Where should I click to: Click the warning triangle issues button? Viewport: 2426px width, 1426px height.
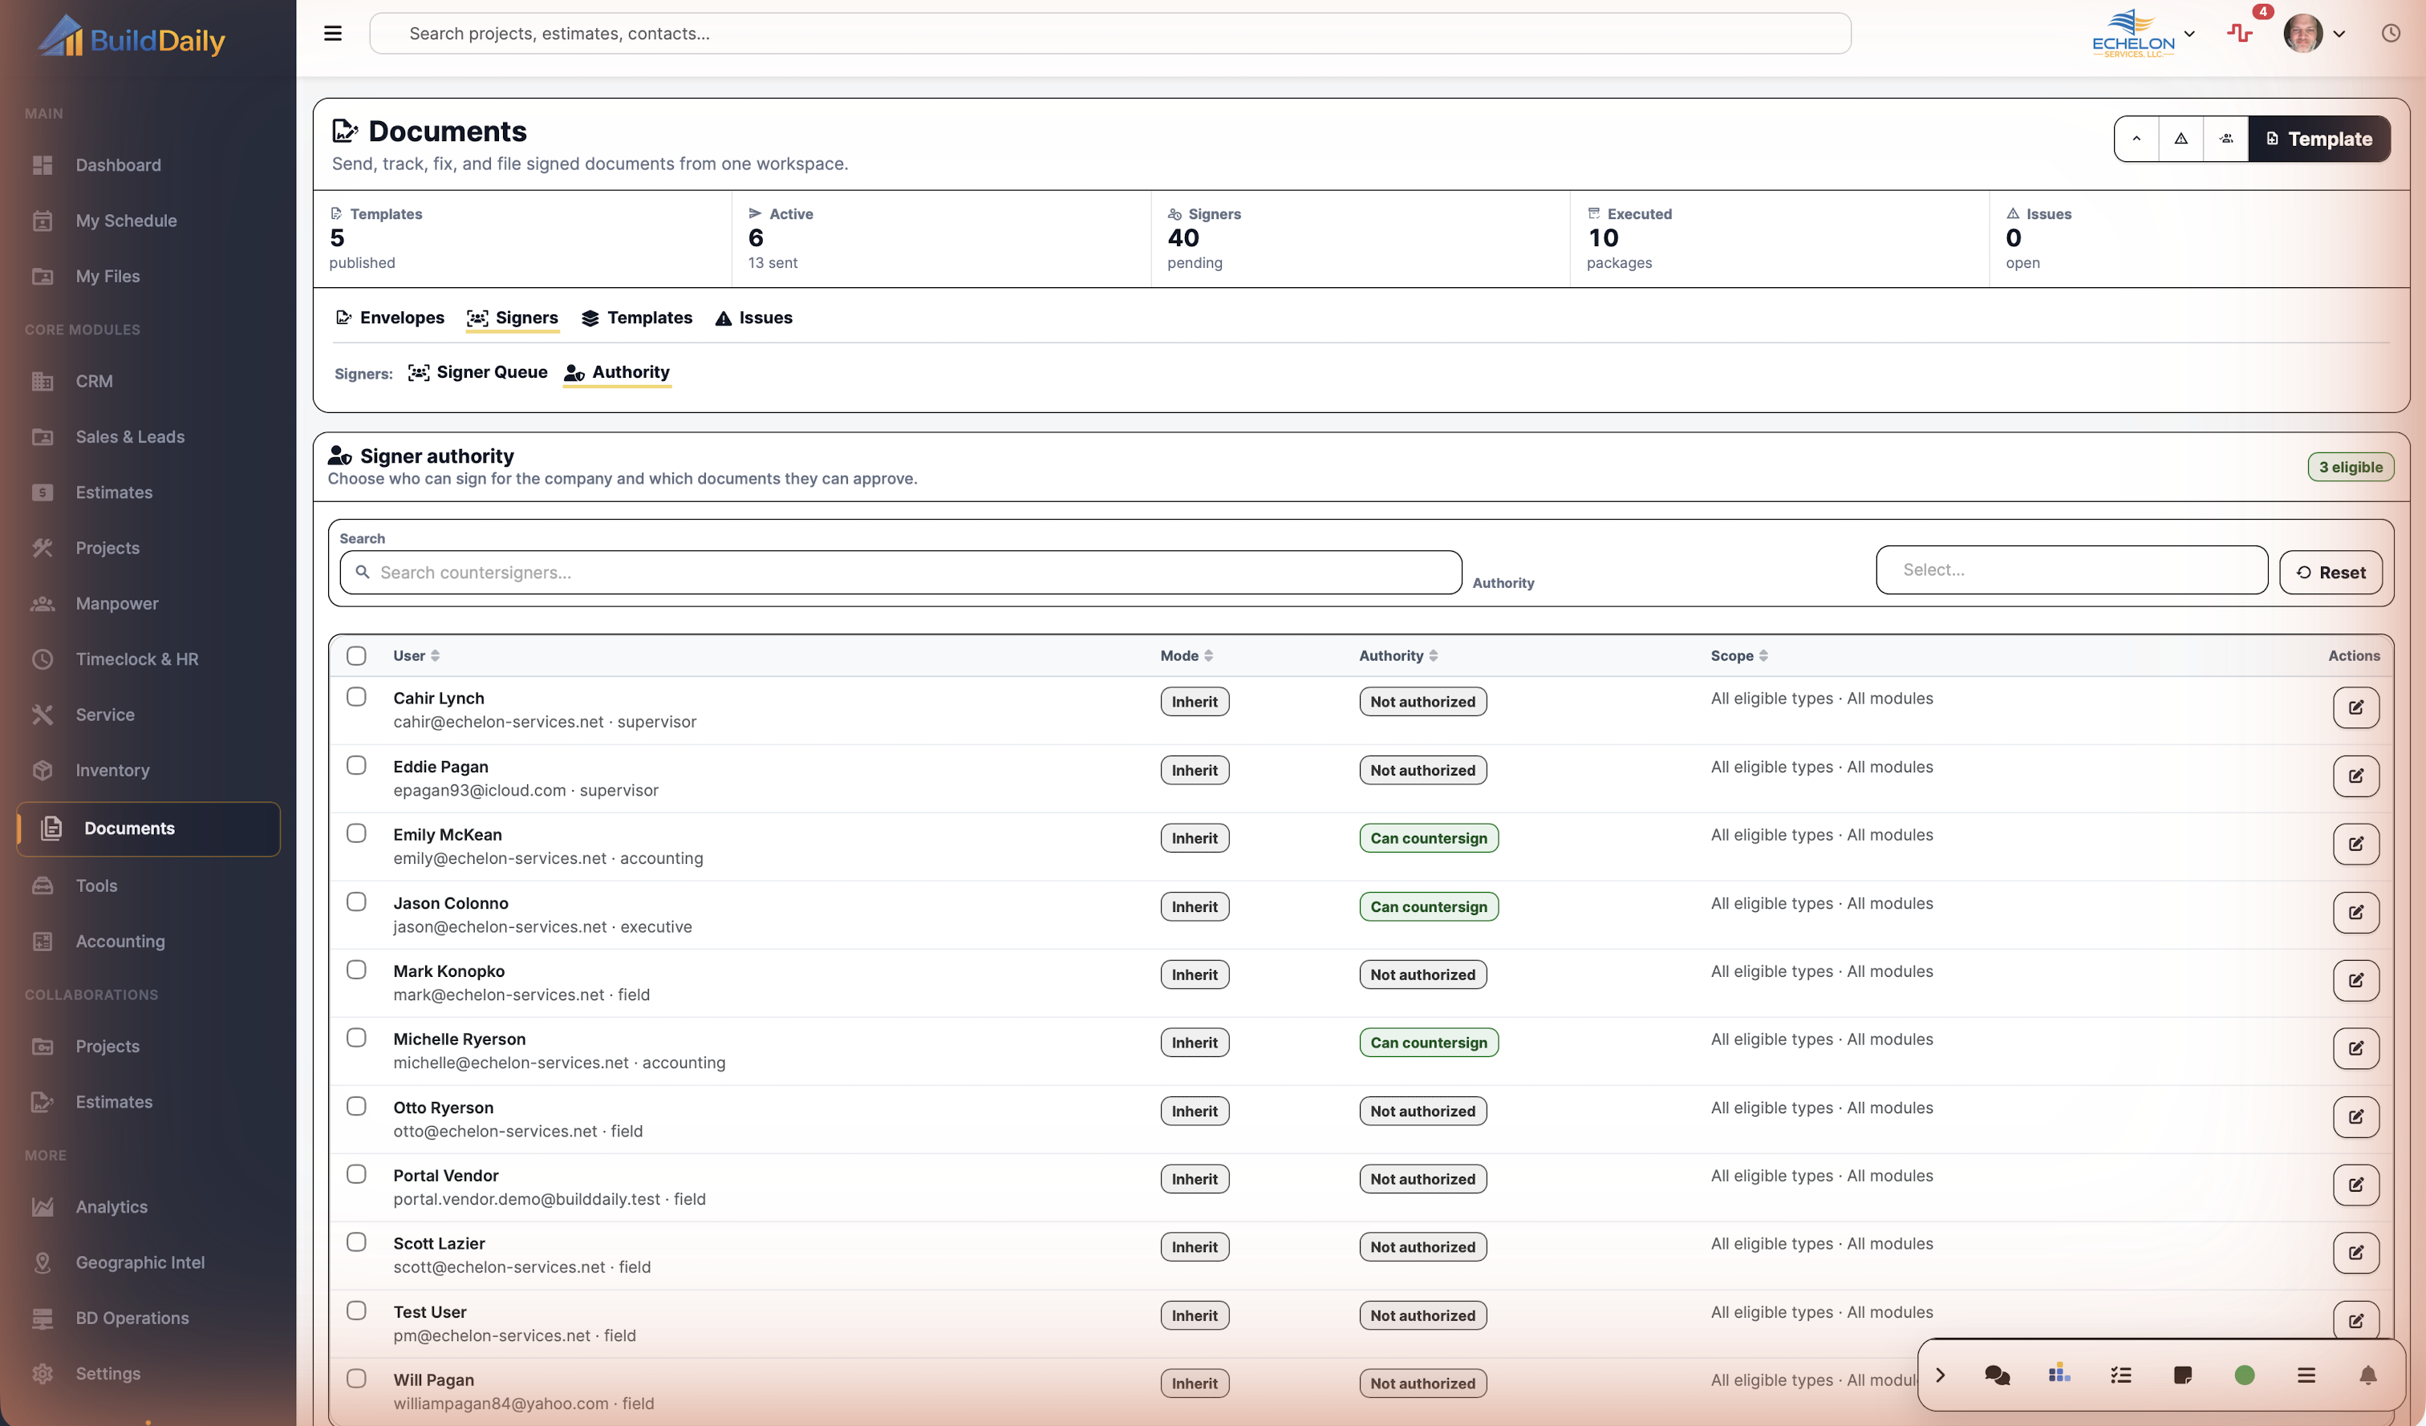pos(2181,139)
